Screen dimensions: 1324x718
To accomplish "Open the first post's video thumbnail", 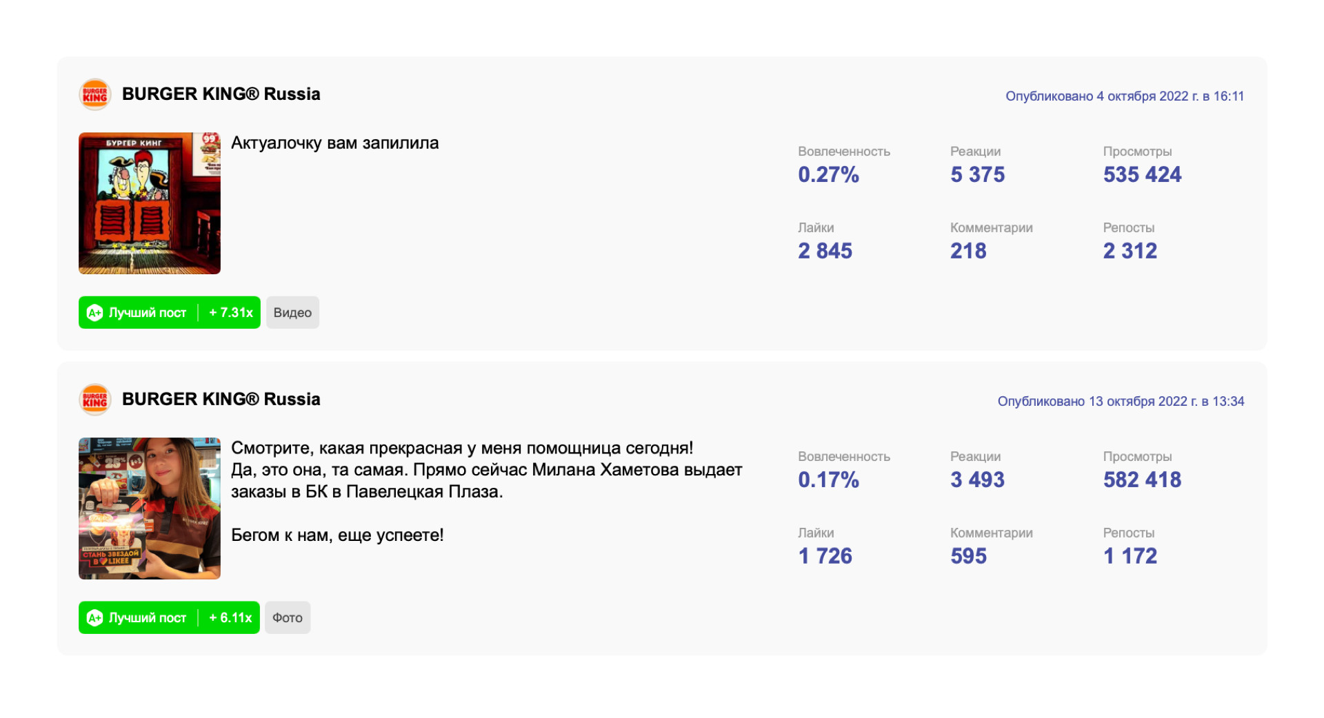I will click(150, 203).
